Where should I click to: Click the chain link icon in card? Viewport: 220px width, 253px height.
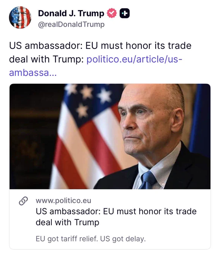pyautogui.click(x=23, y=201)
